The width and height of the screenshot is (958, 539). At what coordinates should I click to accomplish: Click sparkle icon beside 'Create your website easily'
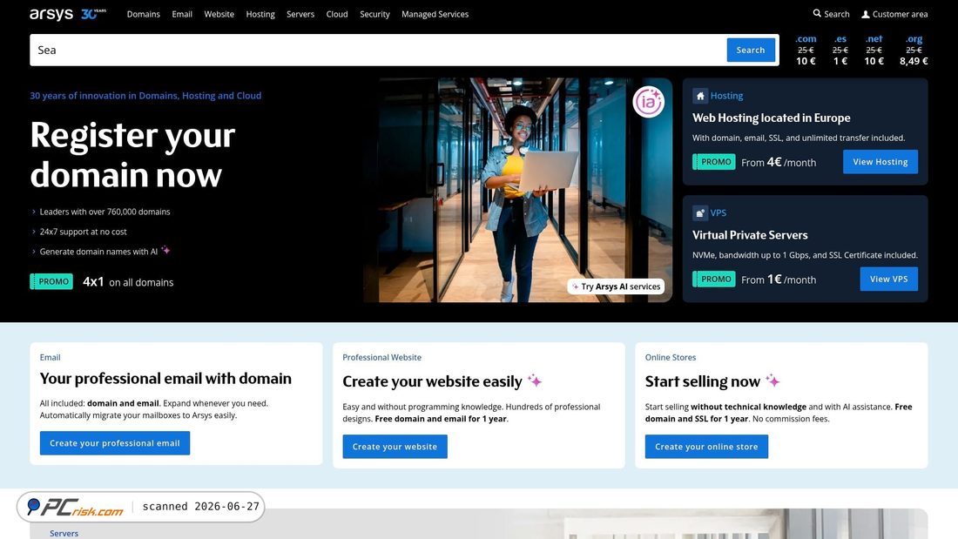coord(535,381)
